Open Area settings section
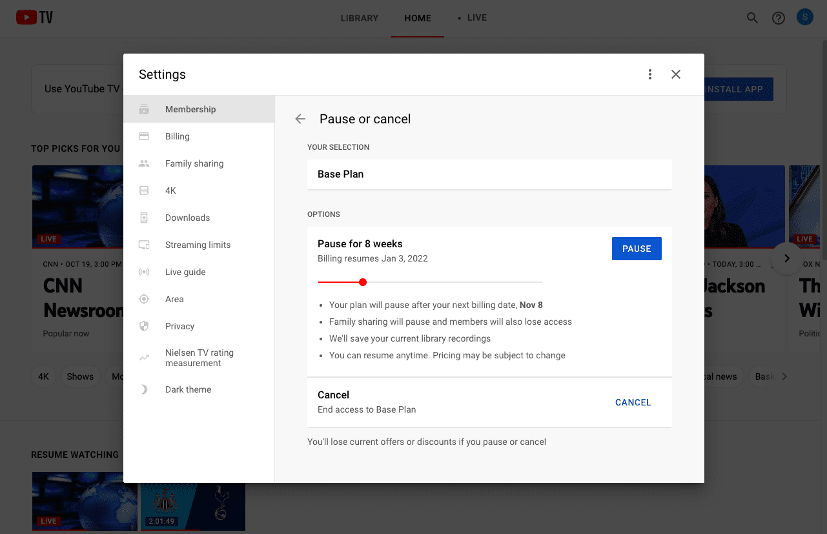 click(199, 299)
